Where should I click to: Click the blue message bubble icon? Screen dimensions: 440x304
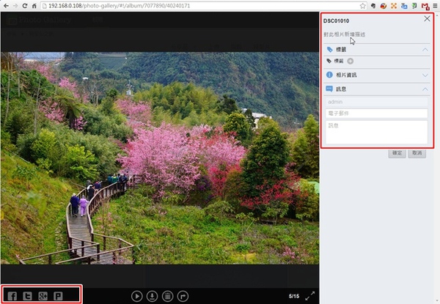(329, 89)
